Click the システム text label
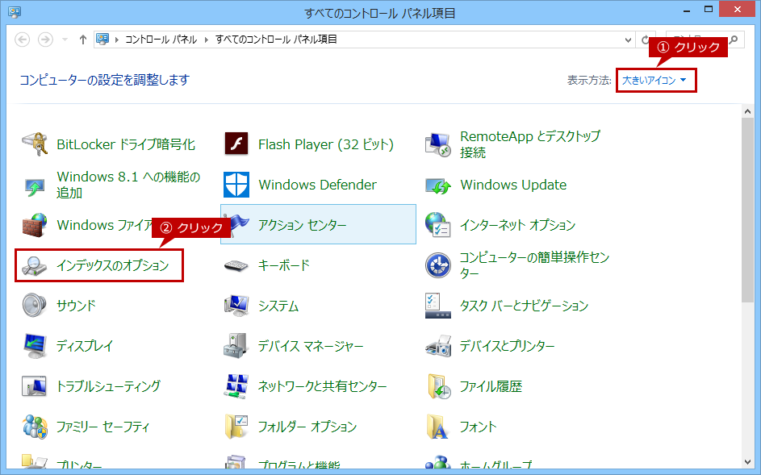Image resolution: width=761 pixels, height=475 pixels. click(278, 306)
